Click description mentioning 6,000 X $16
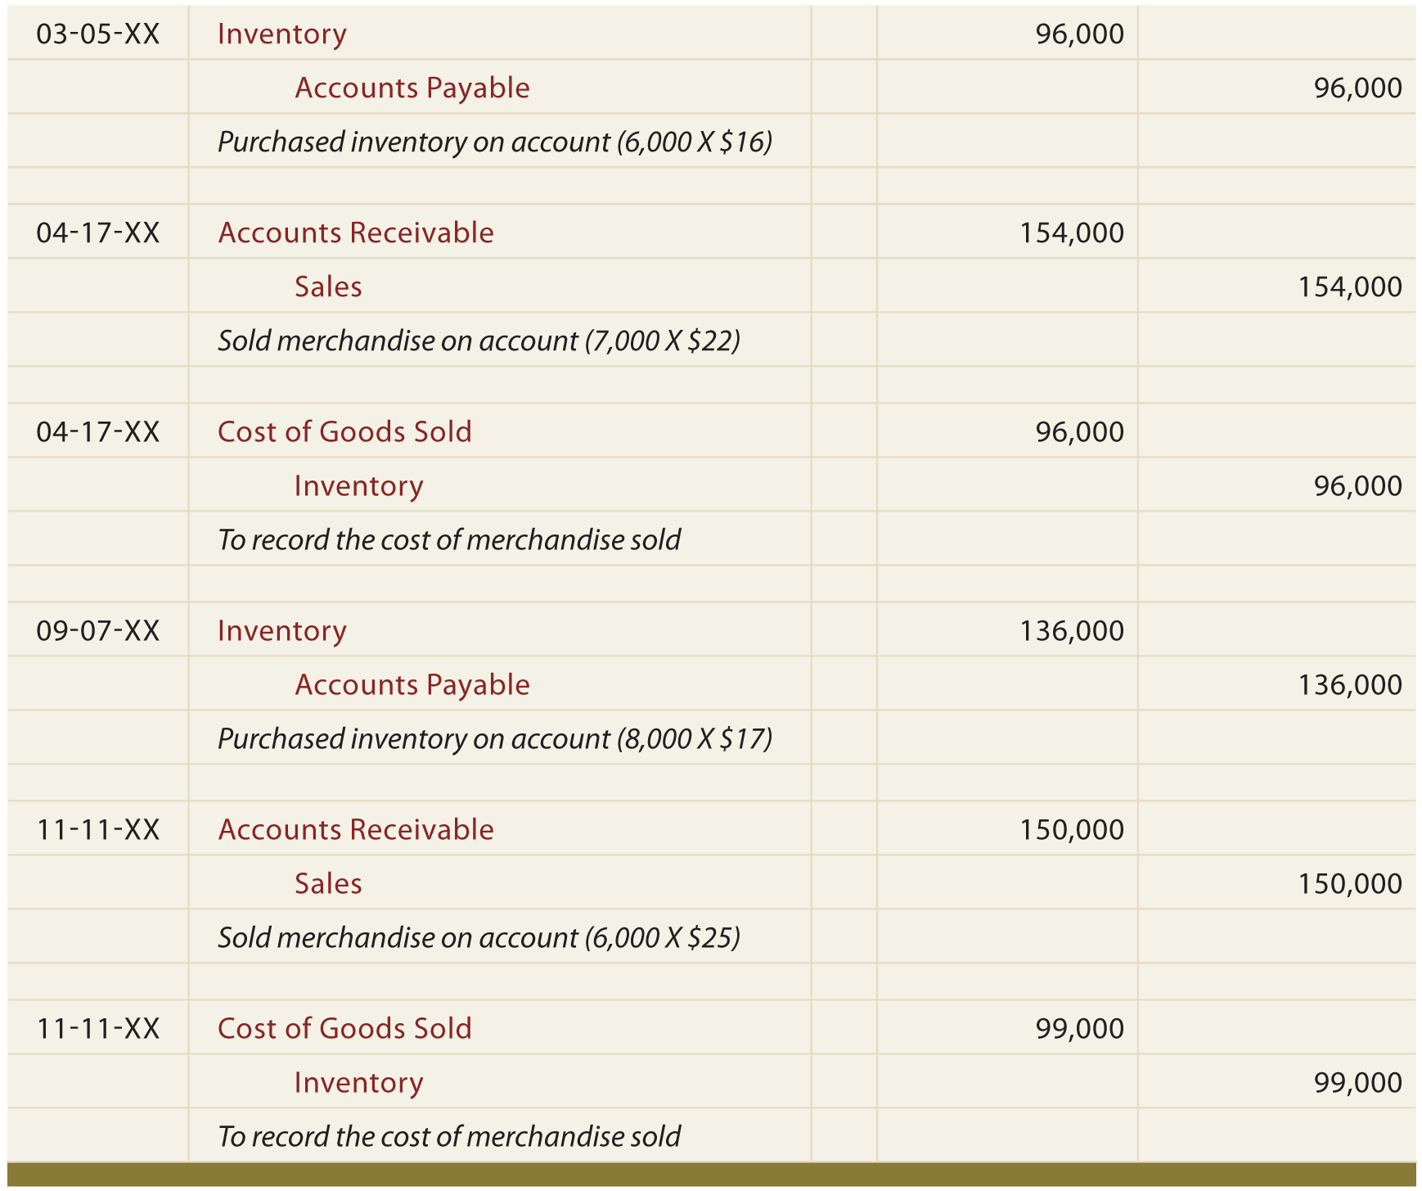Image resolution: width=1422 pixels, height=1191 pixels. pos(495,142)
